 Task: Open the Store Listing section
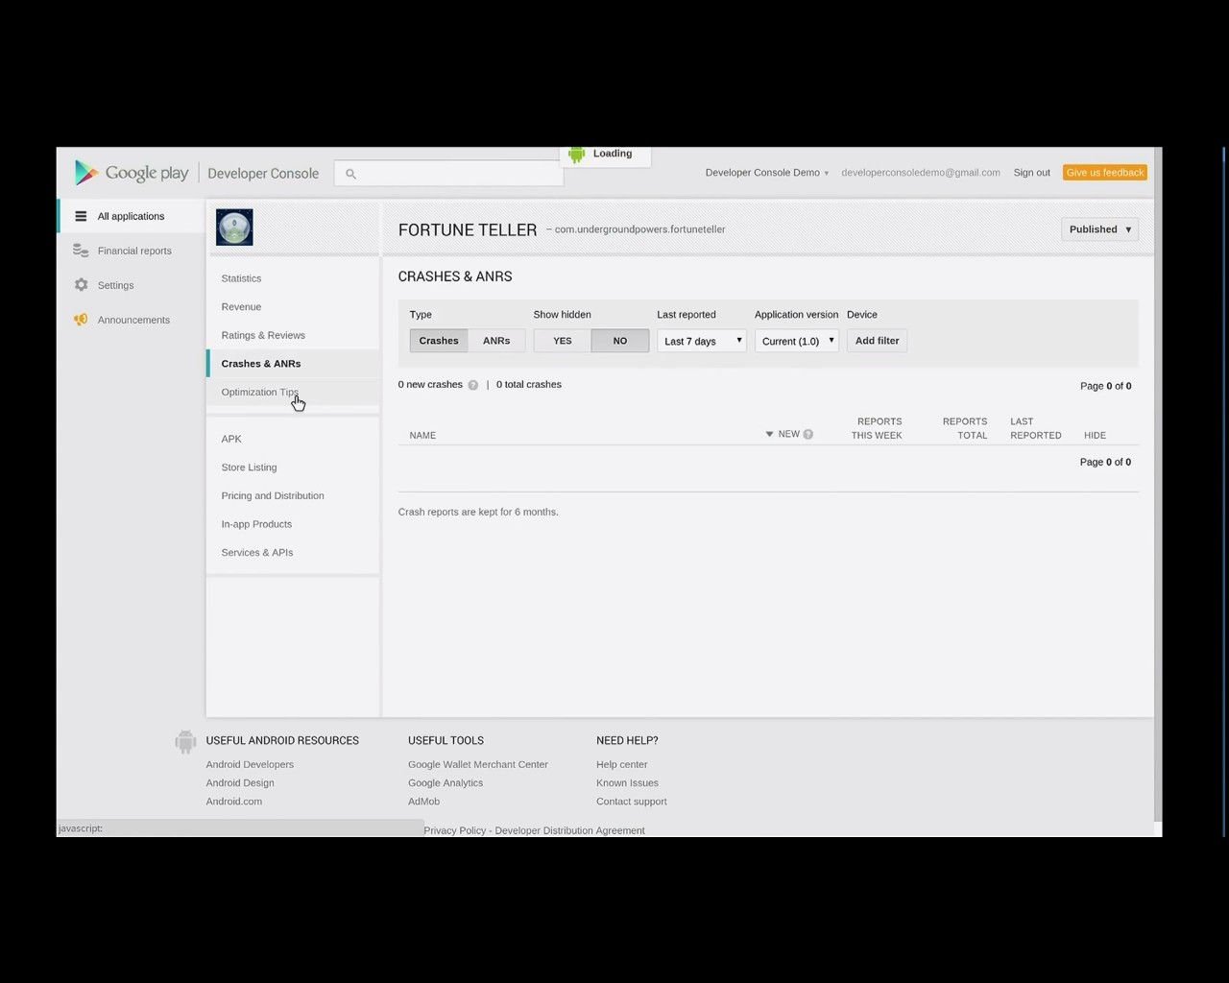point(249,468)
